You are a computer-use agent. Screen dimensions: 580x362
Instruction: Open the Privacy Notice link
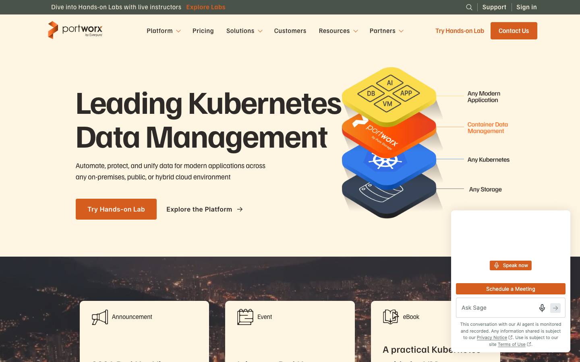[x=492, y=337]
